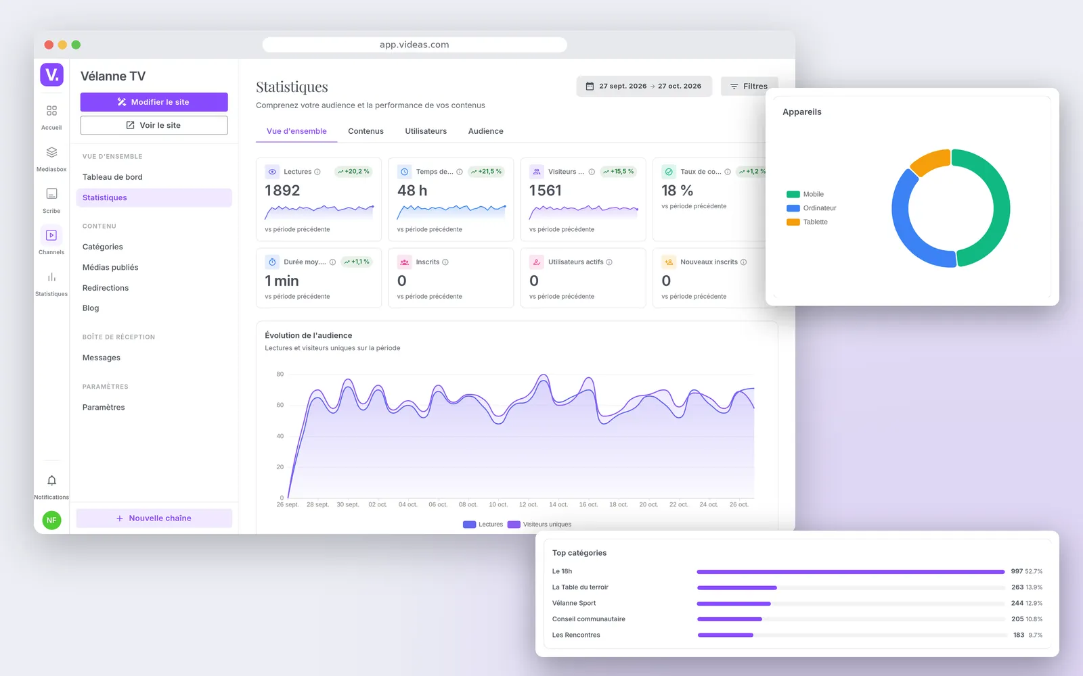Image resolution: width=1083 pixels, height=676 pixels.
Task: Open the date range picker 27 sept. 2026
Action: 644,87
